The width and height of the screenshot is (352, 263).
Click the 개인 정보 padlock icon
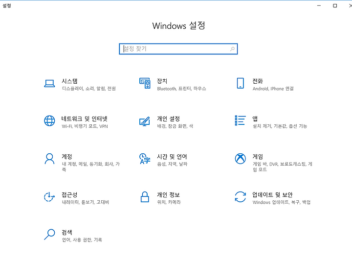[145, 197]
